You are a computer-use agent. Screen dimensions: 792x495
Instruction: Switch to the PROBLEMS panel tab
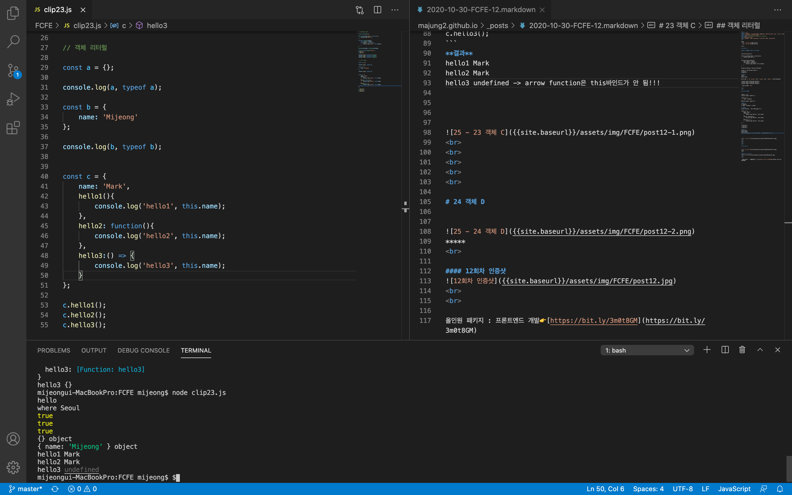54,350
